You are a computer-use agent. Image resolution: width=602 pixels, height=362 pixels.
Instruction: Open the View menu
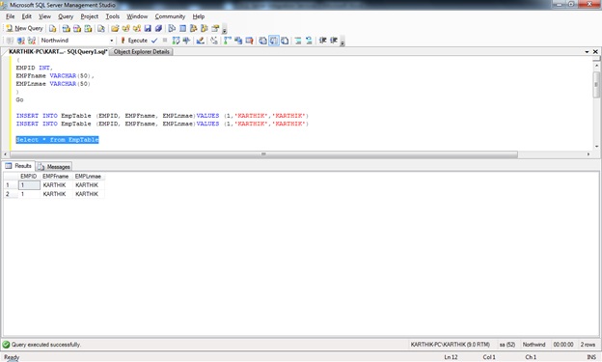(44, 16)
